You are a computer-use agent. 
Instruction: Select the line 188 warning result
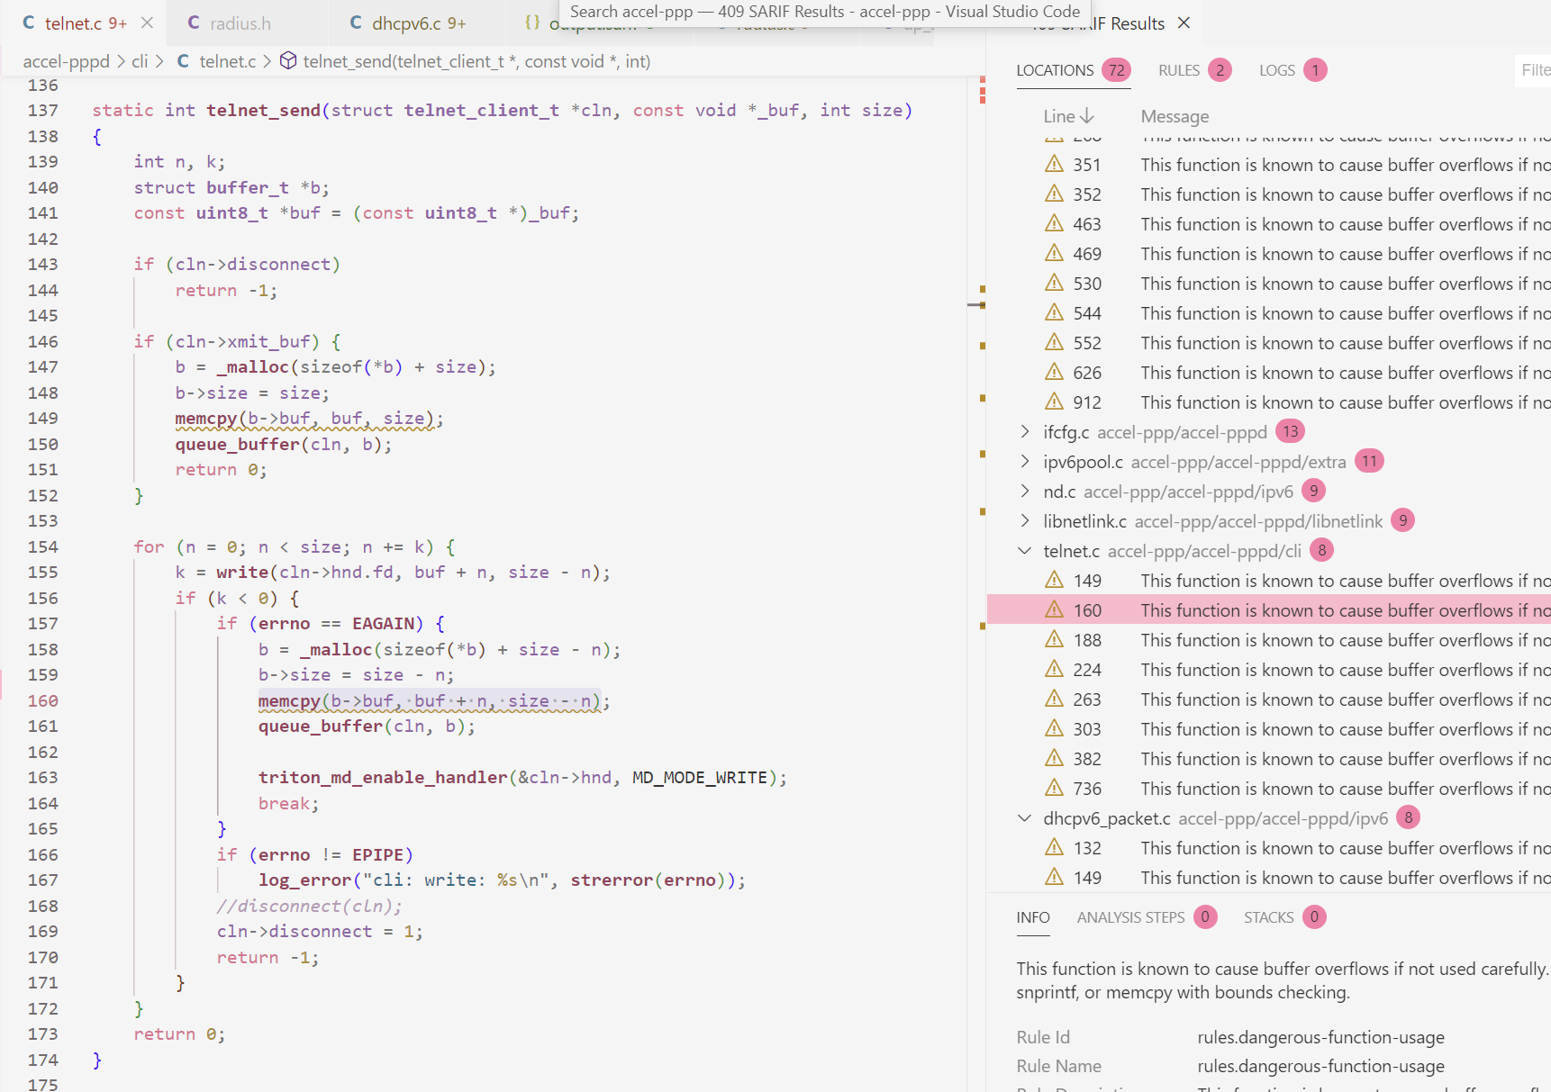click(1269, 640)
